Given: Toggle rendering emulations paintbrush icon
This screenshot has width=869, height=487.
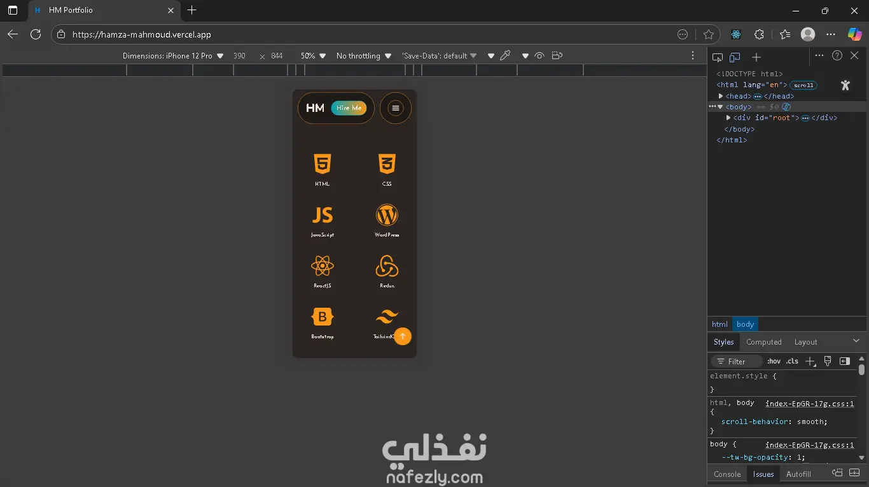Looking at the screenshot, I should 828,361.
